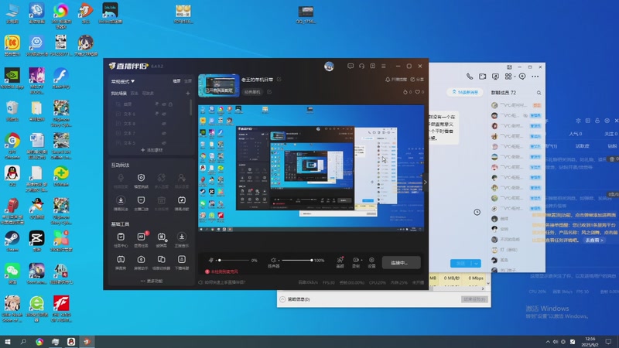The width and height of the screenshot is (619, 348).
Task: Expand the QQ apps grid dropdown arrow
Action: pyautogui.click(x=515, y=77)
